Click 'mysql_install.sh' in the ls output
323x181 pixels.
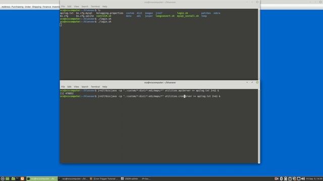188,16
